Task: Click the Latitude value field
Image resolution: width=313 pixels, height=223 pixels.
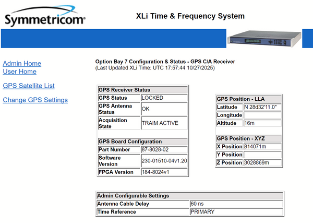Action: (x=262, y=107)
